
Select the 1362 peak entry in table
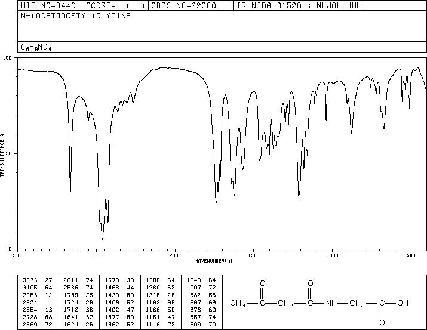tap(119, 324)
